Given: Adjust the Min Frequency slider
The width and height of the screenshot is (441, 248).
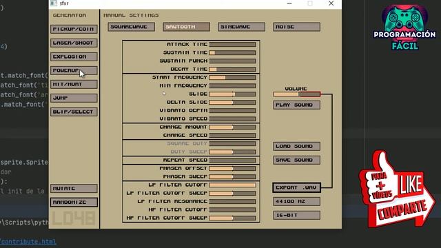Looking at the screenshot, I should click(233, 85).
